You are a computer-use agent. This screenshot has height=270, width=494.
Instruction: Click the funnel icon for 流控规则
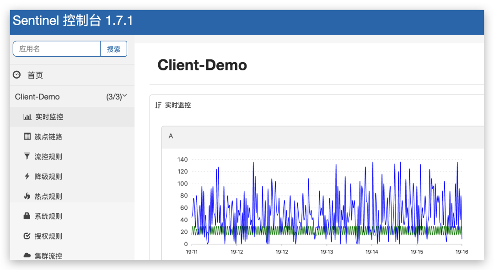coord(27,156)
